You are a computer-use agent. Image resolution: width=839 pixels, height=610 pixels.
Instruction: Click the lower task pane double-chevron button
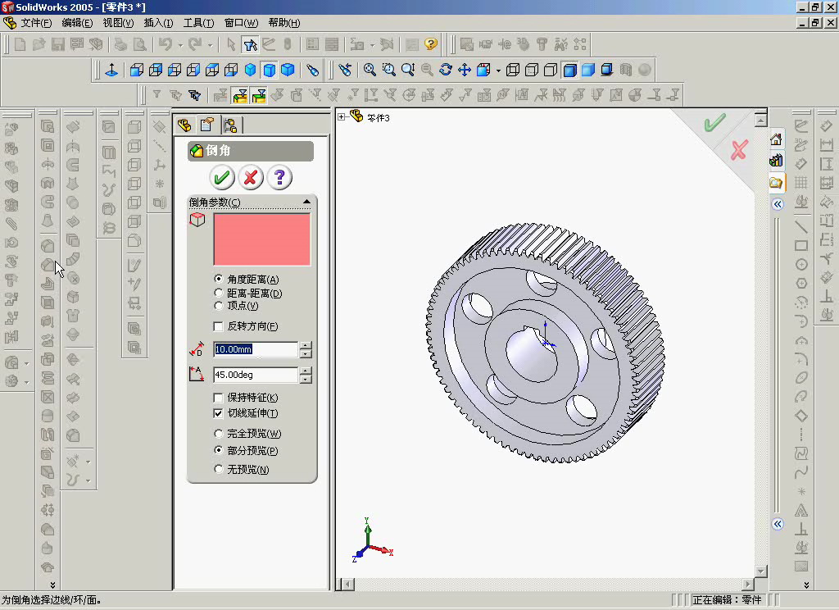778,524
